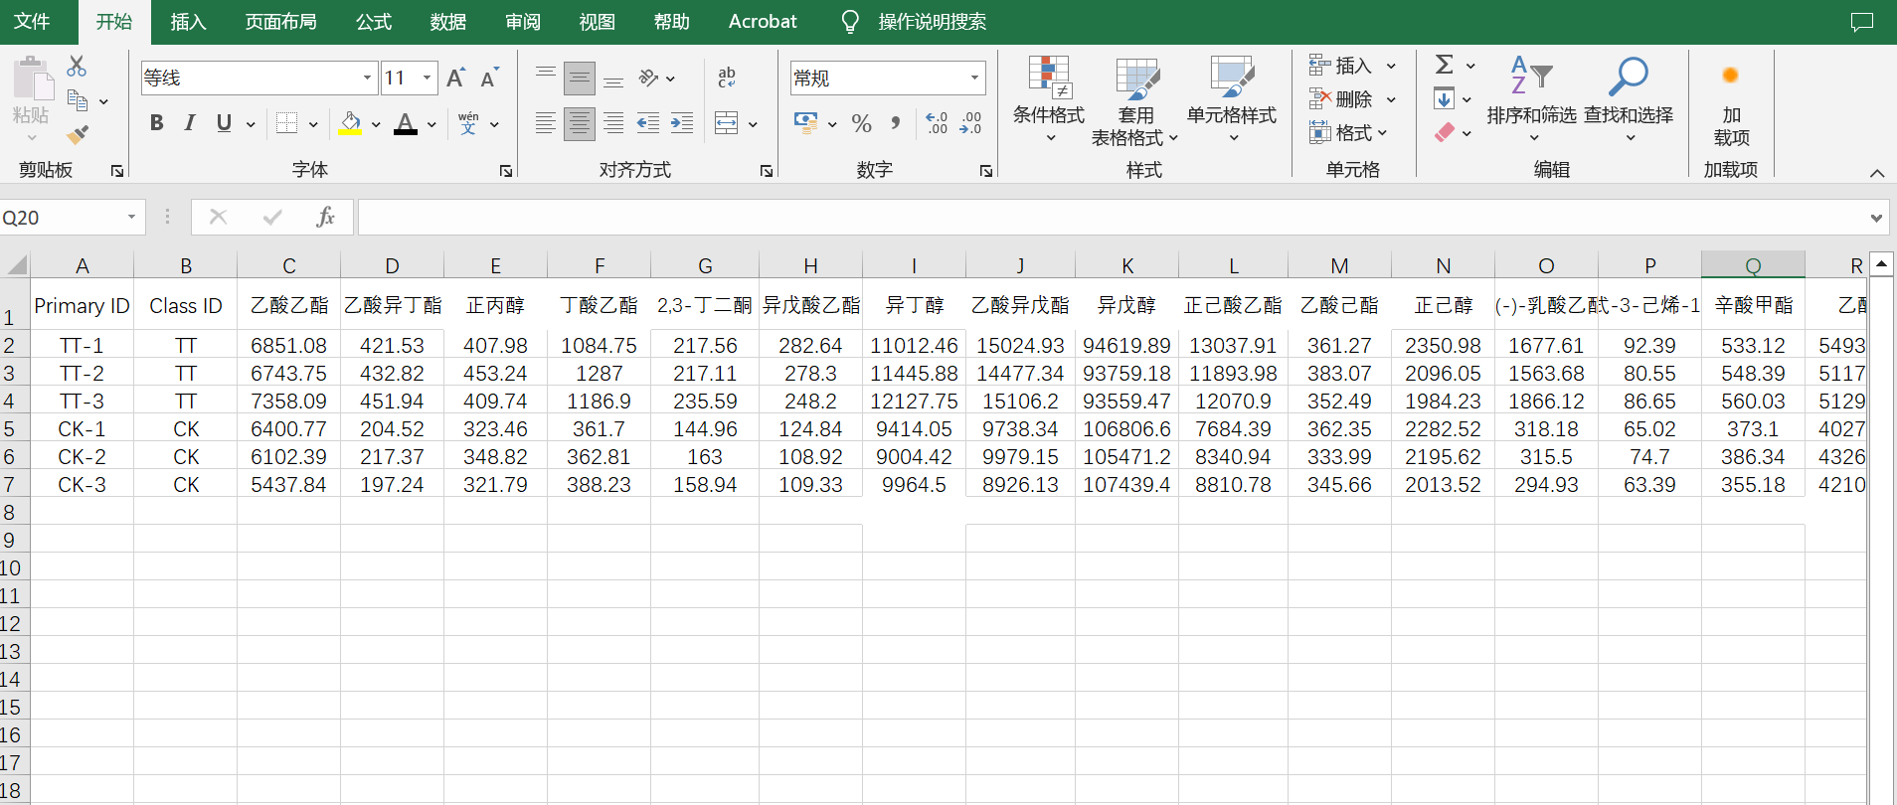Switch to the 插入 ribbon tab
This screenshot has height=805, width=1897.
click(x=188, y=22)
